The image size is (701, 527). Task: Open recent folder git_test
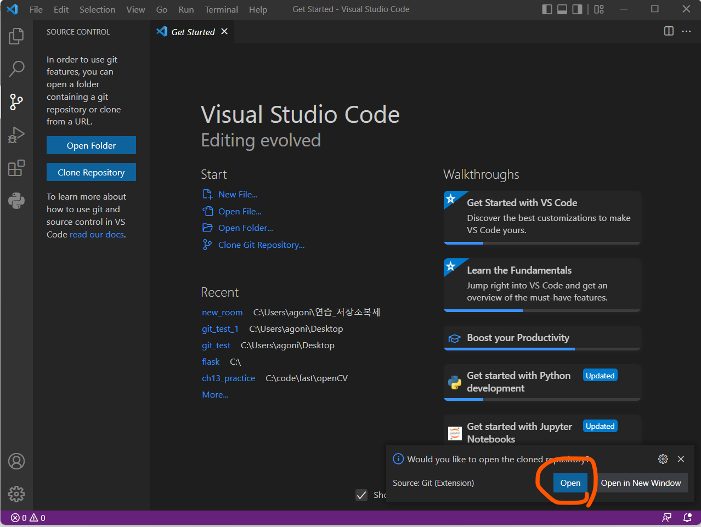pyautogui.click(x=216, y=345)
